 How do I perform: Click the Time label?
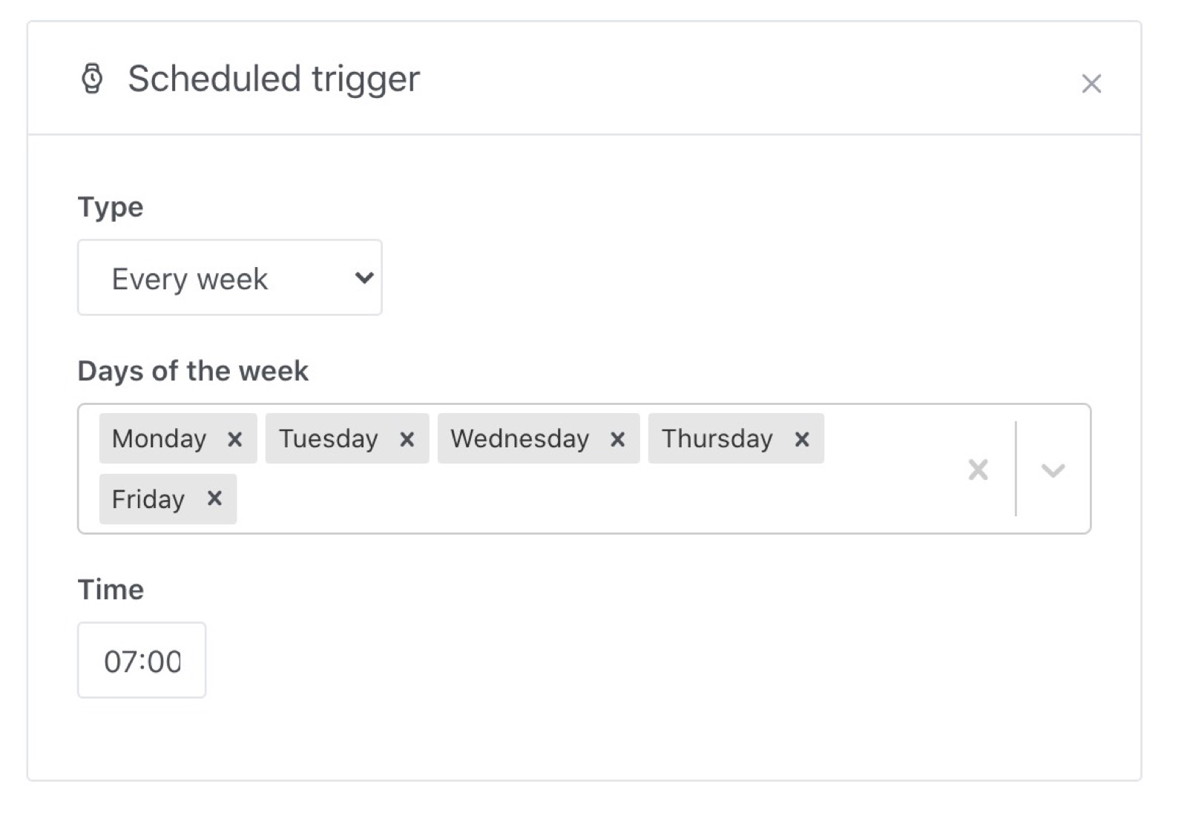(x=111, y=590)
